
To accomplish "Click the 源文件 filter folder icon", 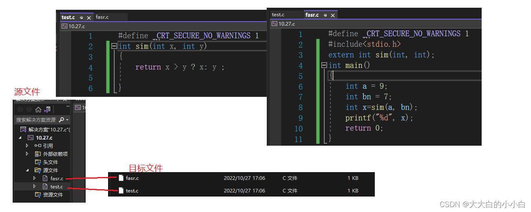I will 38,170.
